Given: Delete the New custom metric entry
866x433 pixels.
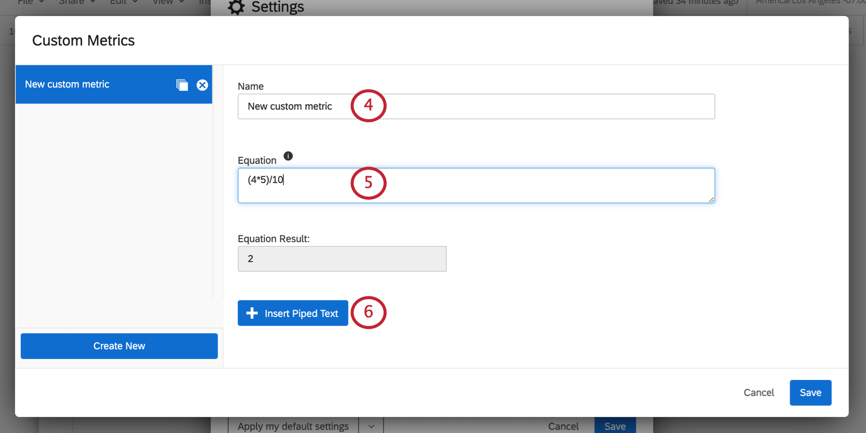Looking at the screenshot, I should (202, 85).
